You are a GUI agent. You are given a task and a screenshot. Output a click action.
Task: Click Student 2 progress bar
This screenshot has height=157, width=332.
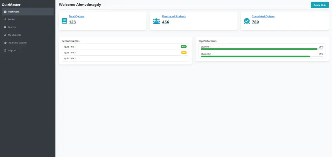click(x=262, y=56)
